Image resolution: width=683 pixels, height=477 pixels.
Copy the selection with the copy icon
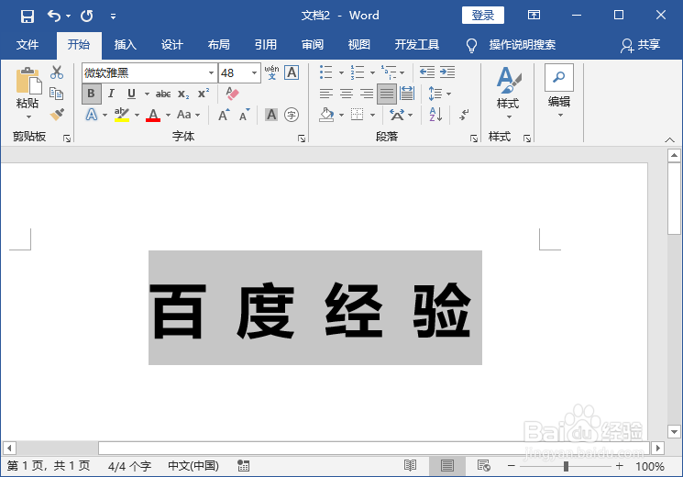[57, 94]
